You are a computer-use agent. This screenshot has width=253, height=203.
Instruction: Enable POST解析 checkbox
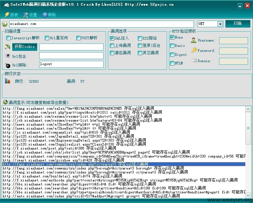[78, 38]
